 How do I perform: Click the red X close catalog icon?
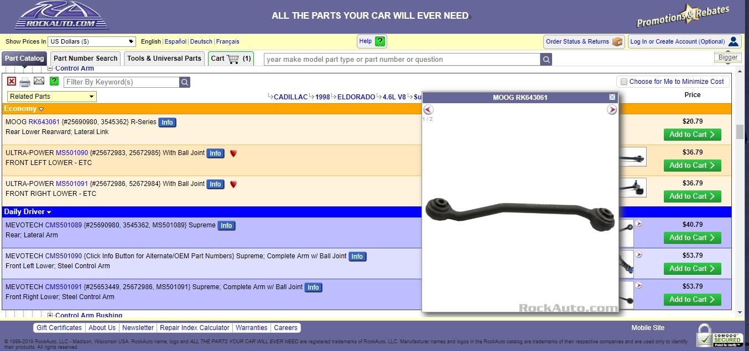(x=12, y=82)
